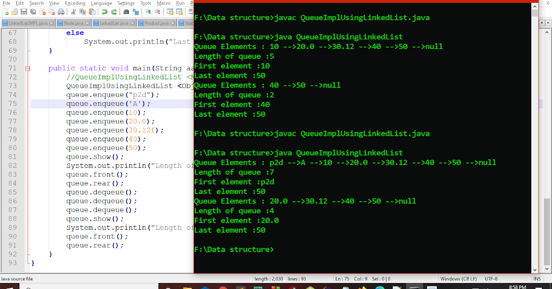The width and height of the screenshot is (552, 289).
Task: Create a new file
Action: pyautogui.click(x=6, y=12)
